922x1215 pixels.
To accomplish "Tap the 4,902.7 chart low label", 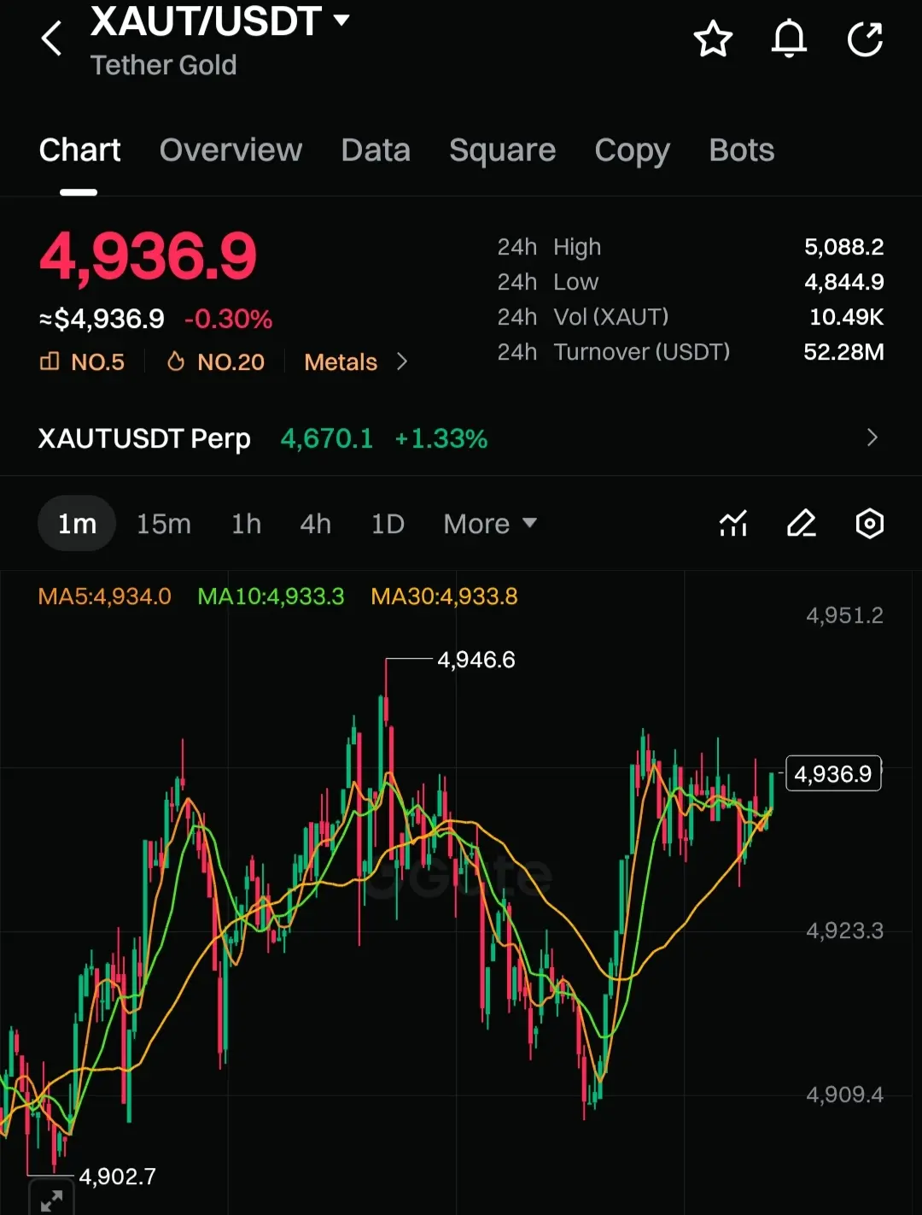I will tap(118, 1177).
